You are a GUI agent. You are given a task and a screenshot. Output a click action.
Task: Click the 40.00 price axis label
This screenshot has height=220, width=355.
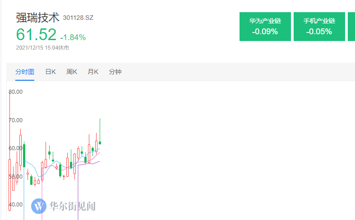[x=16, y=205]
